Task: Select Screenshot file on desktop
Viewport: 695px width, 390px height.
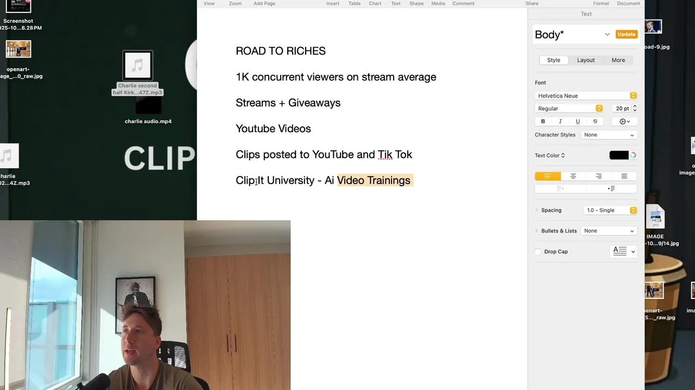Action: coord(18,15)
